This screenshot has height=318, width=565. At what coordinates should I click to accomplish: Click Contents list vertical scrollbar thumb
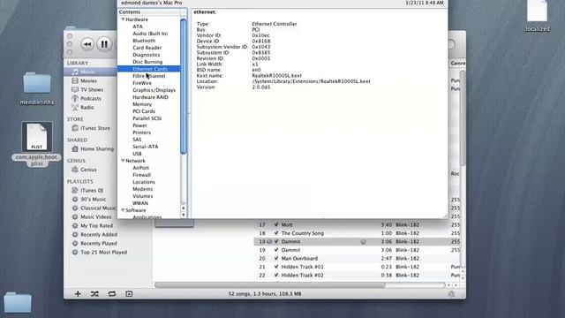(184, 87)
